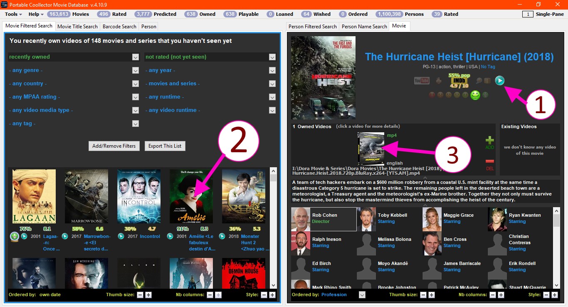Screen dimensions: 568x307
Task: Expand the 'movies and series' dropdown
Action: (272, 84)
